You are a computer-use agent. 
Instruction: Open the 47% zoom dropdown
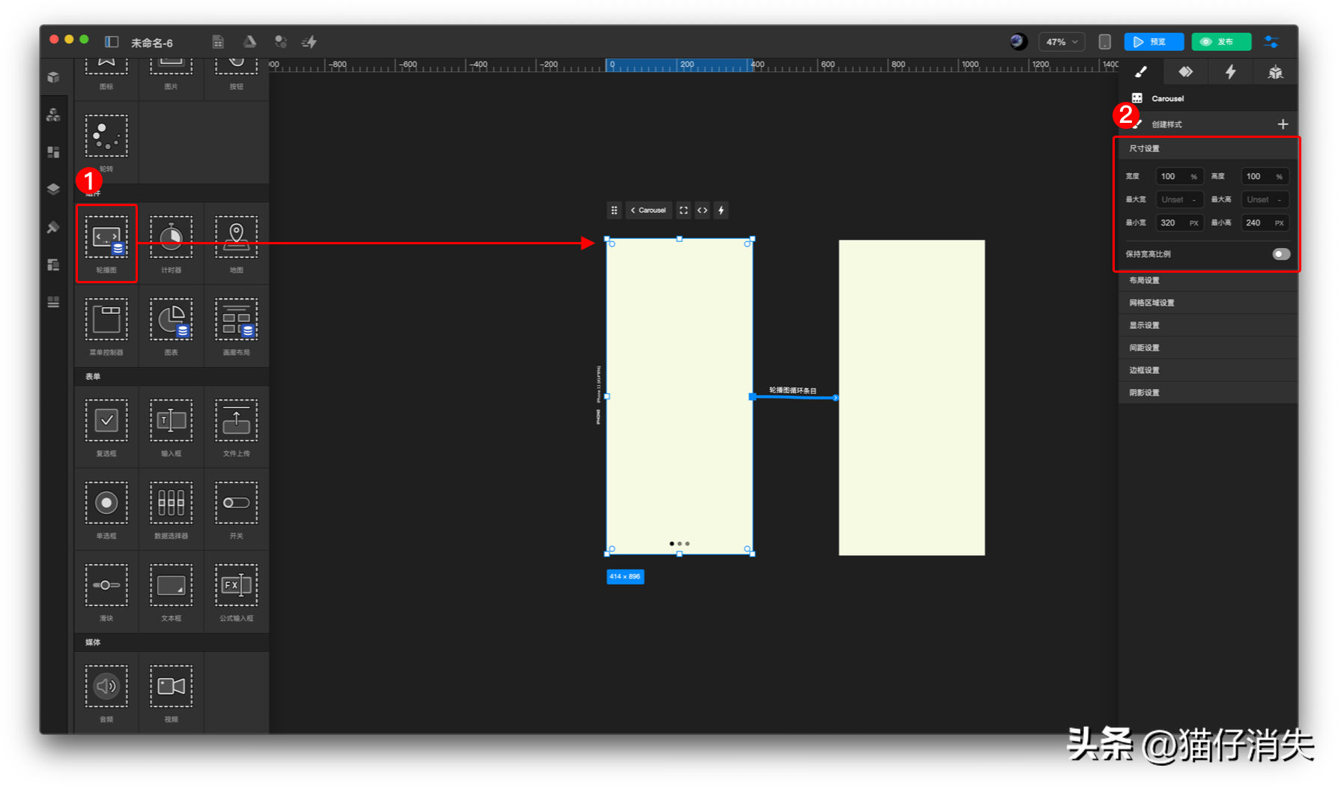tap(1062, 42)
